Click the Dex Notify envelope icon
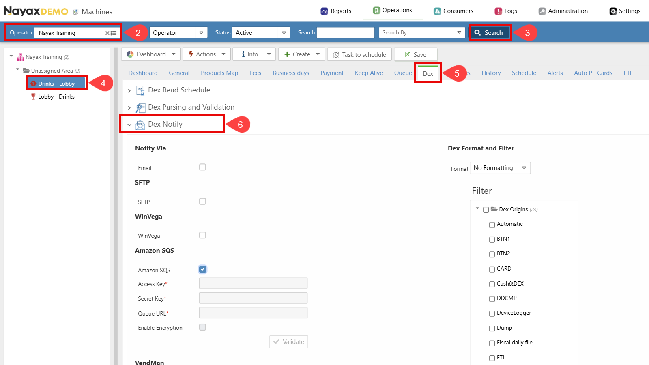 [x=140, y=125]
